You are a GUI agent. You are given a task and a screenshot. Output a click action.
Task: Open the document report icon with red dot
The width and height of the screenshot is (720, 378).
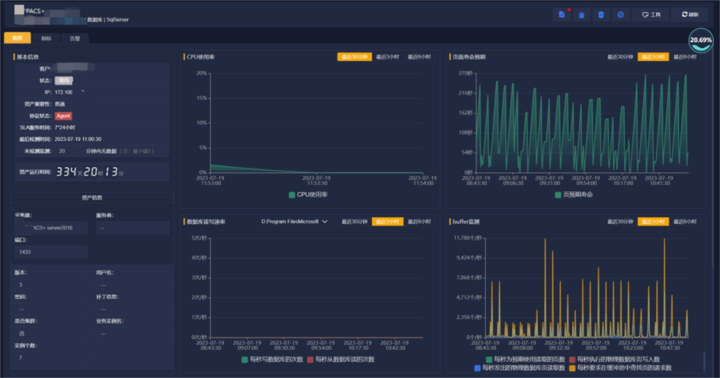tap(561, 15)
